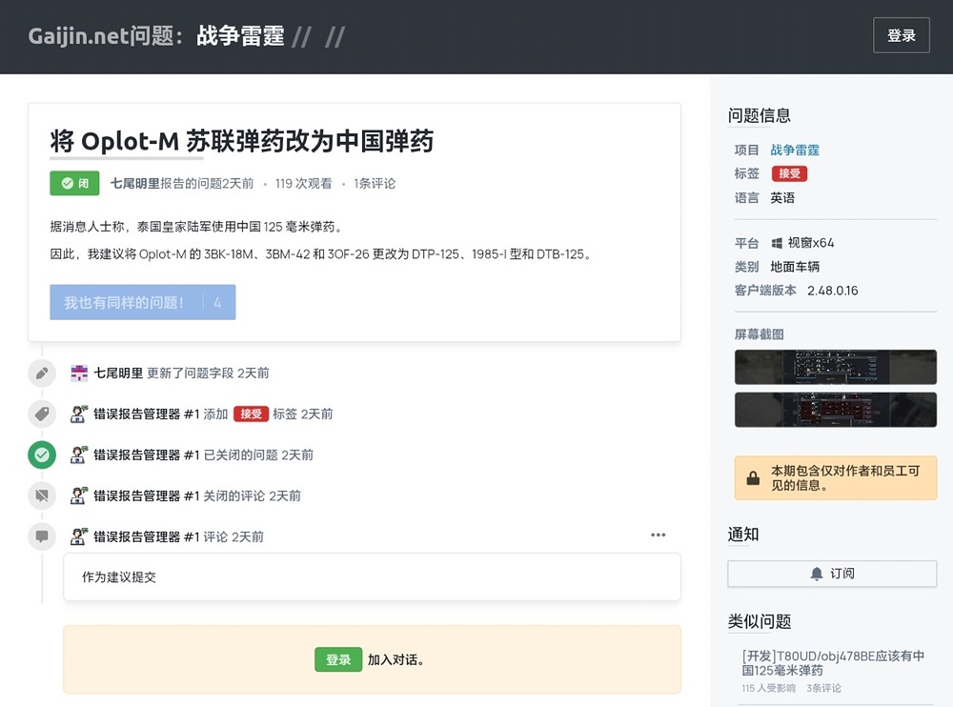Click author name 七尾朋里 under title
This screenshot has height=707, width=953.
tap(134, 183)
